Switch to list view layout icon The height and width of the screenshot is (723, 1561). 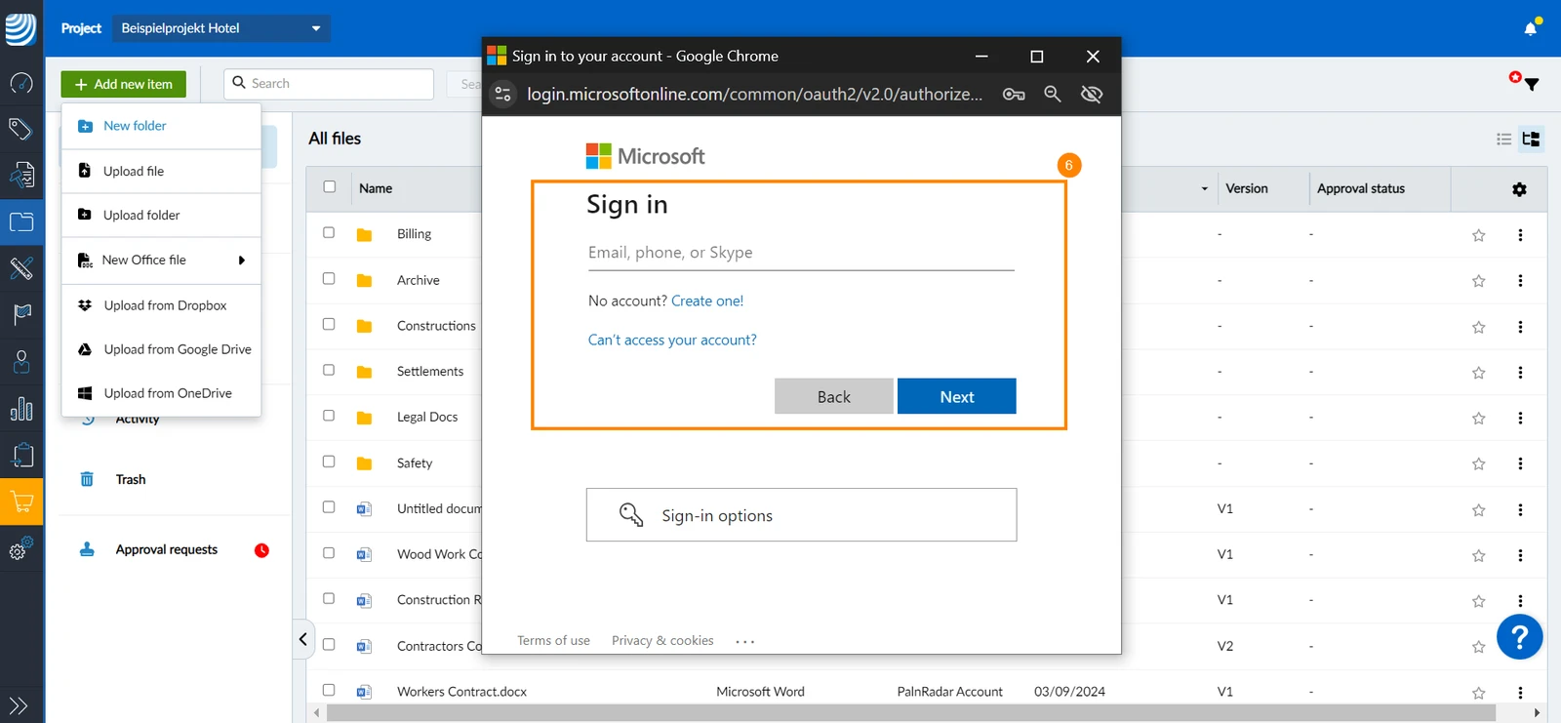[1504, 140]
